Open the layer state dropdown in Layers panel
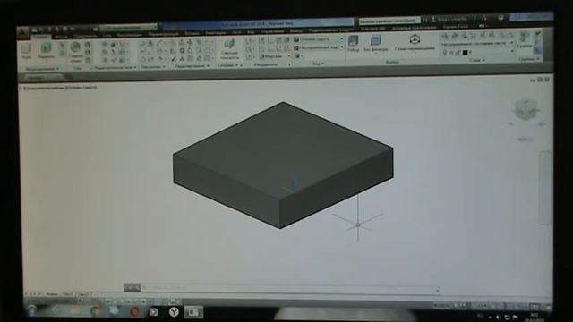This screenshot has height=322, width=573. coord(477,44)
